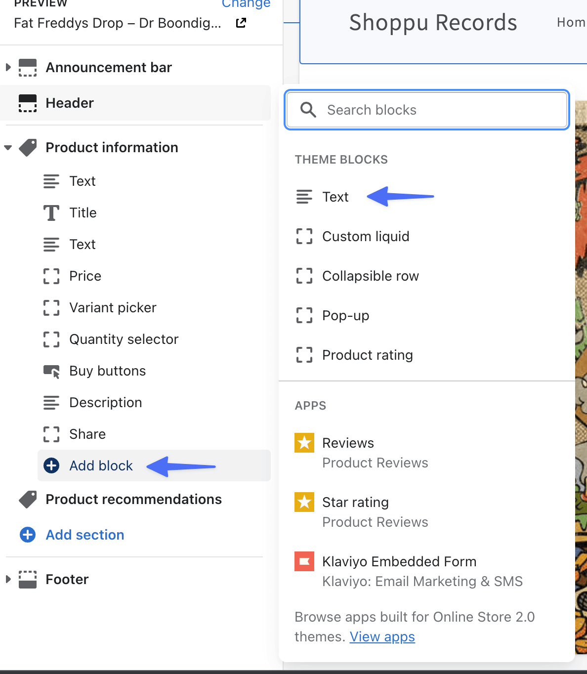Click the plus icon next to Add block

coord(51,465)
